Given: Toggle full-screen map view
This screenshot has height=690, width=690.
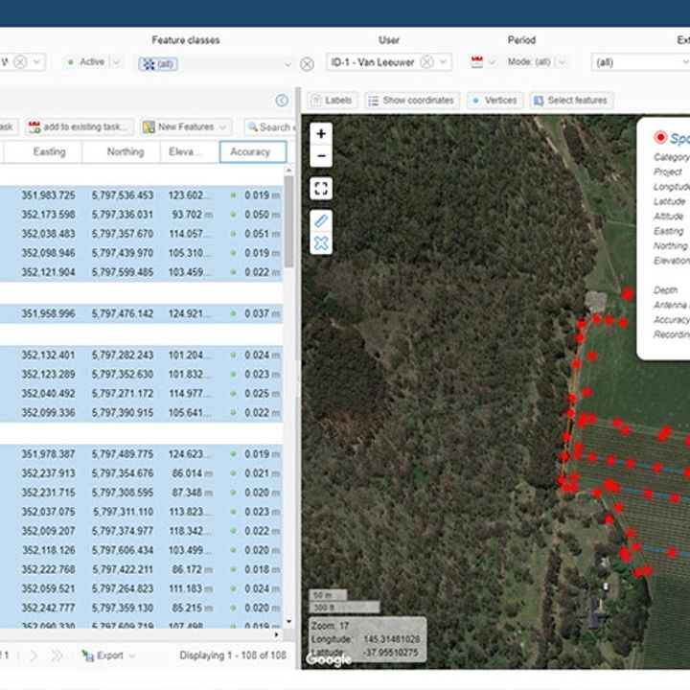Looking at the screenshot, I should (321, 189).
